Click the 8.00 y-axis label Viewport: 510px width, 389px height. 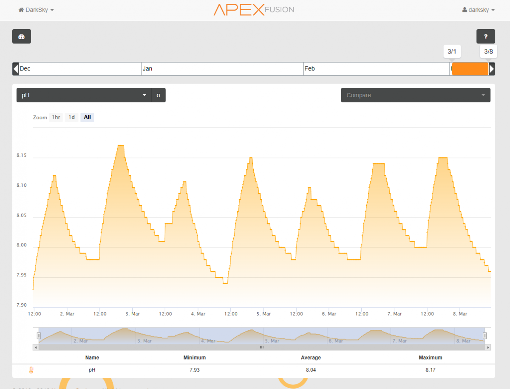[x=21, y=245]
